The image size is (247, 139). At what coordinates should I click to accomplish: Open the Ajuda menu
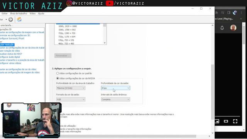[x=41, y=14]
